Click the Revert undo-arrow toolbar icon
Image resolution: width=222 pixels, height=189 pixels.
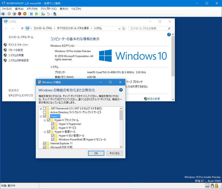[x=48, y=14]
